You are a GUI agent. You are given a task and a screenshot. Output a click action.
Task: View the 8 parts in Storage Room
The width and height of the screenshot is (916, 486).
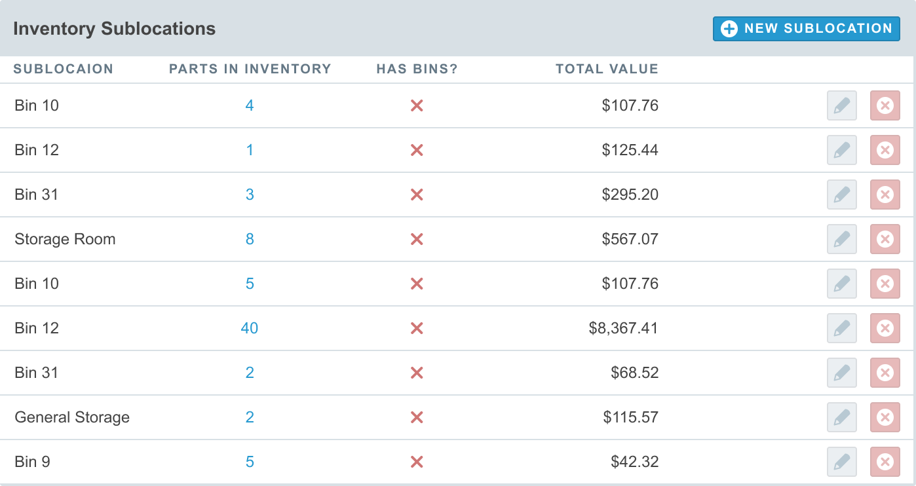[250, 239]
